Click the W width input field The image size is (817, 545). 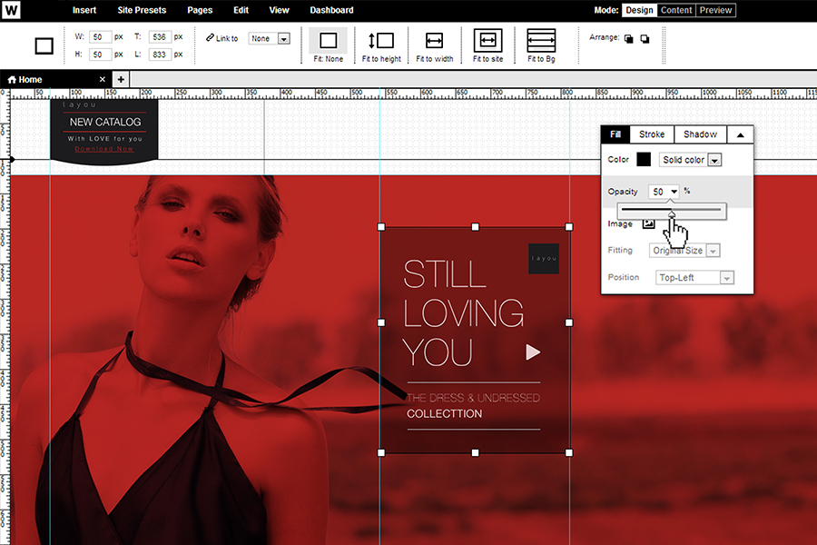point(100,37)
